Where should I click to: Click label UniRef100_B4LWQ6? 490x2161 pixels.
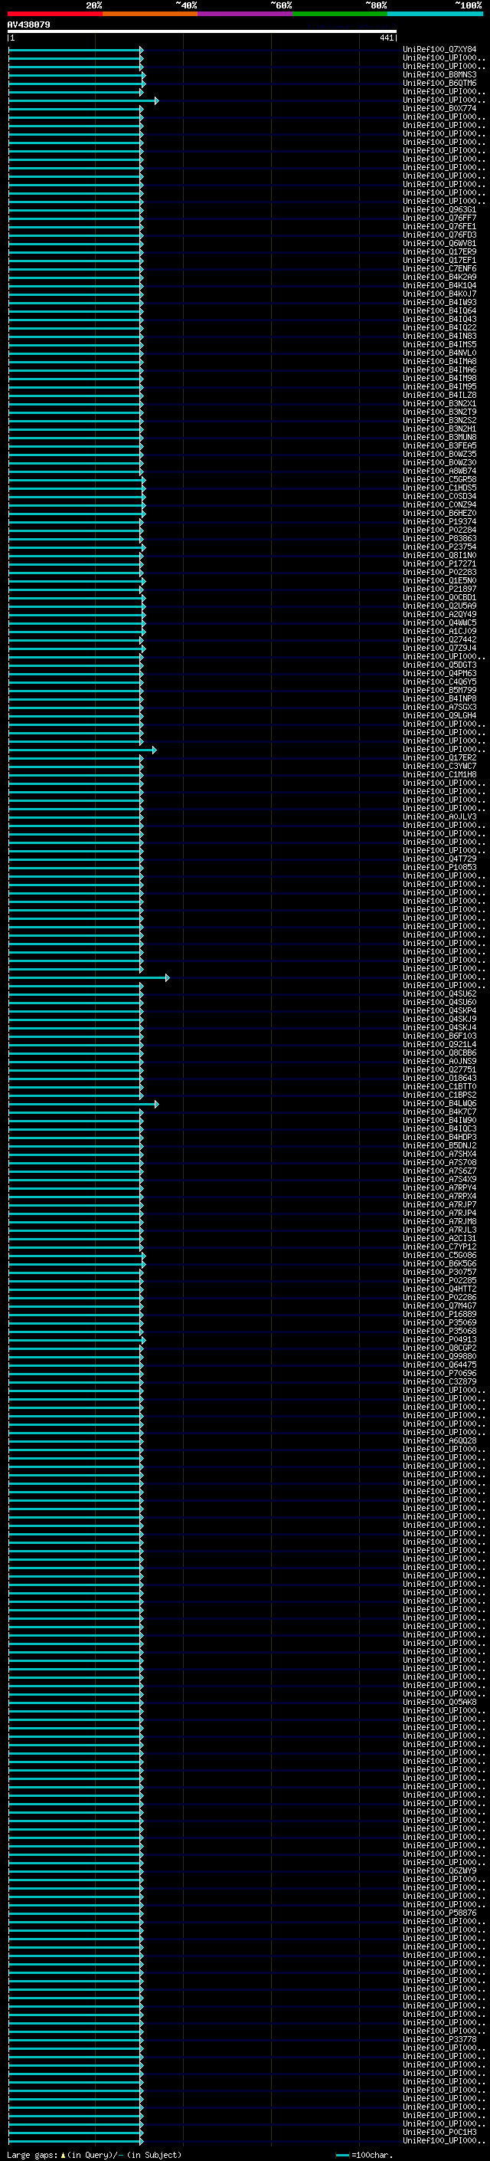pyautogui.click(x=439, y=1103)
